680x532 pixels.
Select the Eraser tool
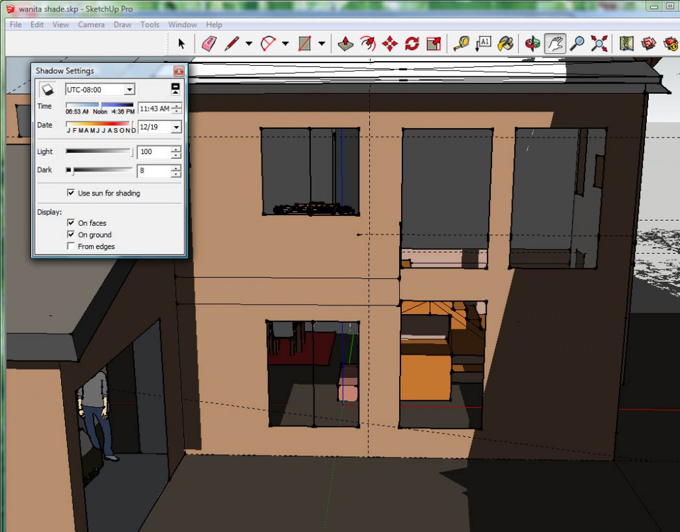(209, 44)
